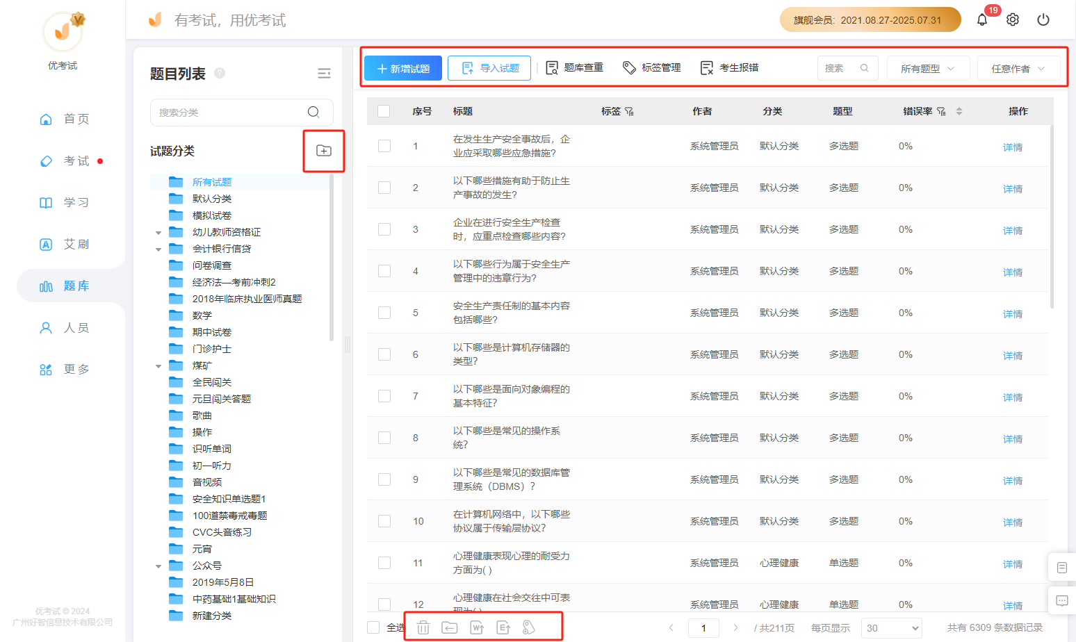Add new category folder icon
The width and height of the screenshot is (1076, 642).
pyautogui.click(x=324, y=151)
